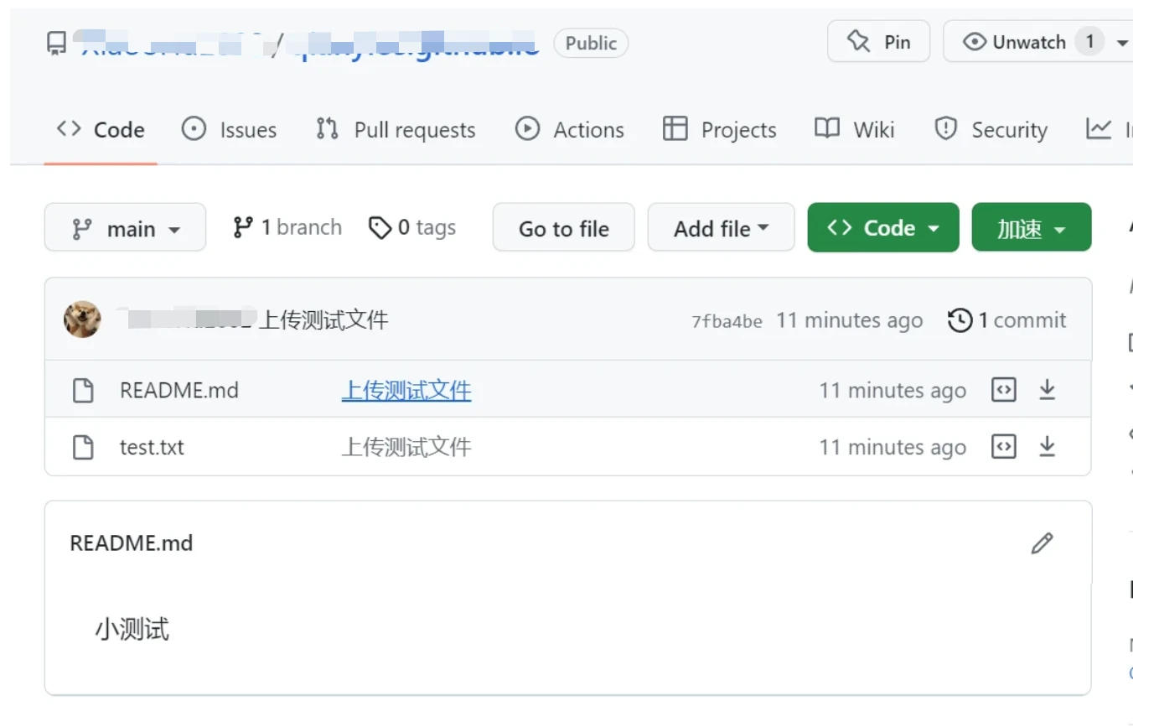
Task: Pin this repository with the Pin button
Action: (x=878, y=42)
